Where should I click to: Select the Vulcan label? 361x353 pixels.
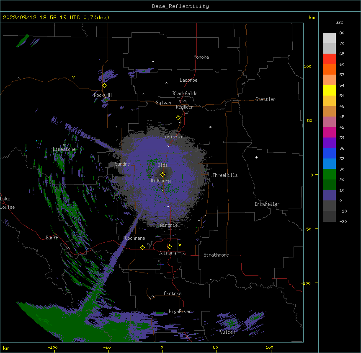click(x=227, y=332)
